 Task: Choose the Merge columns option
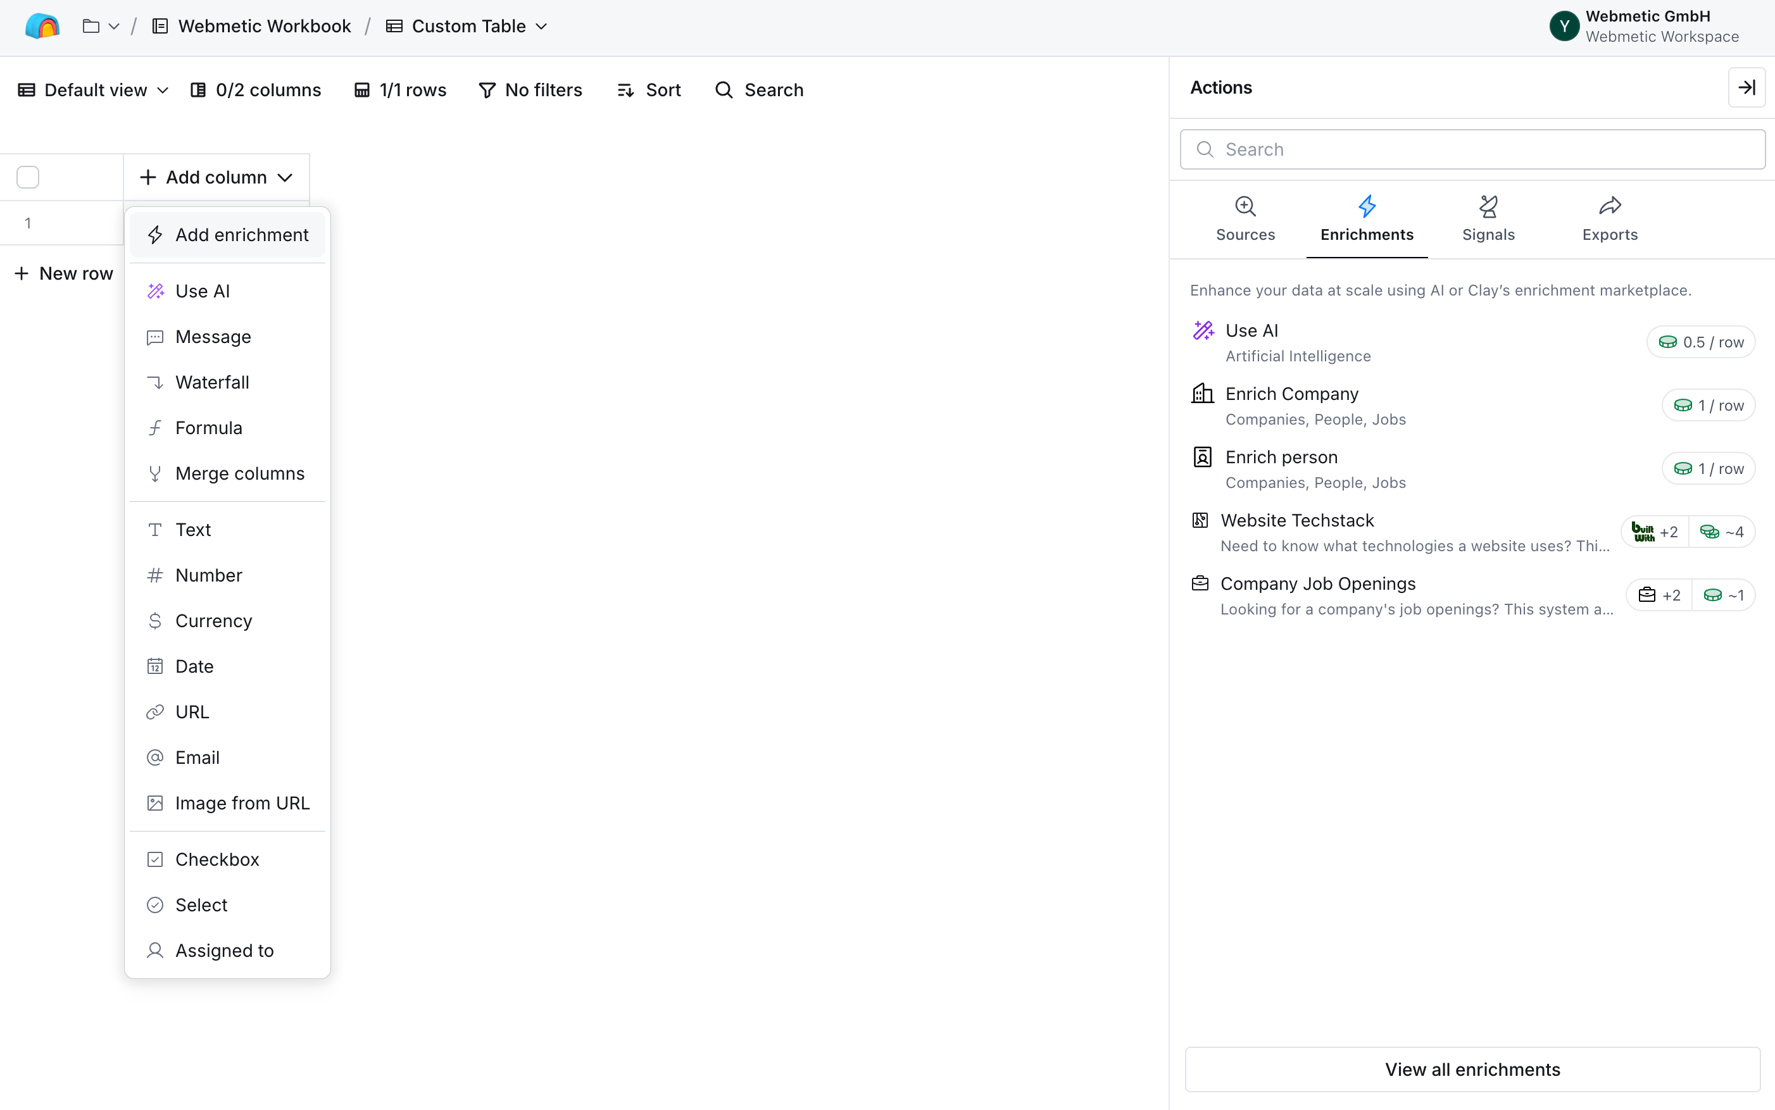point(227,473)
